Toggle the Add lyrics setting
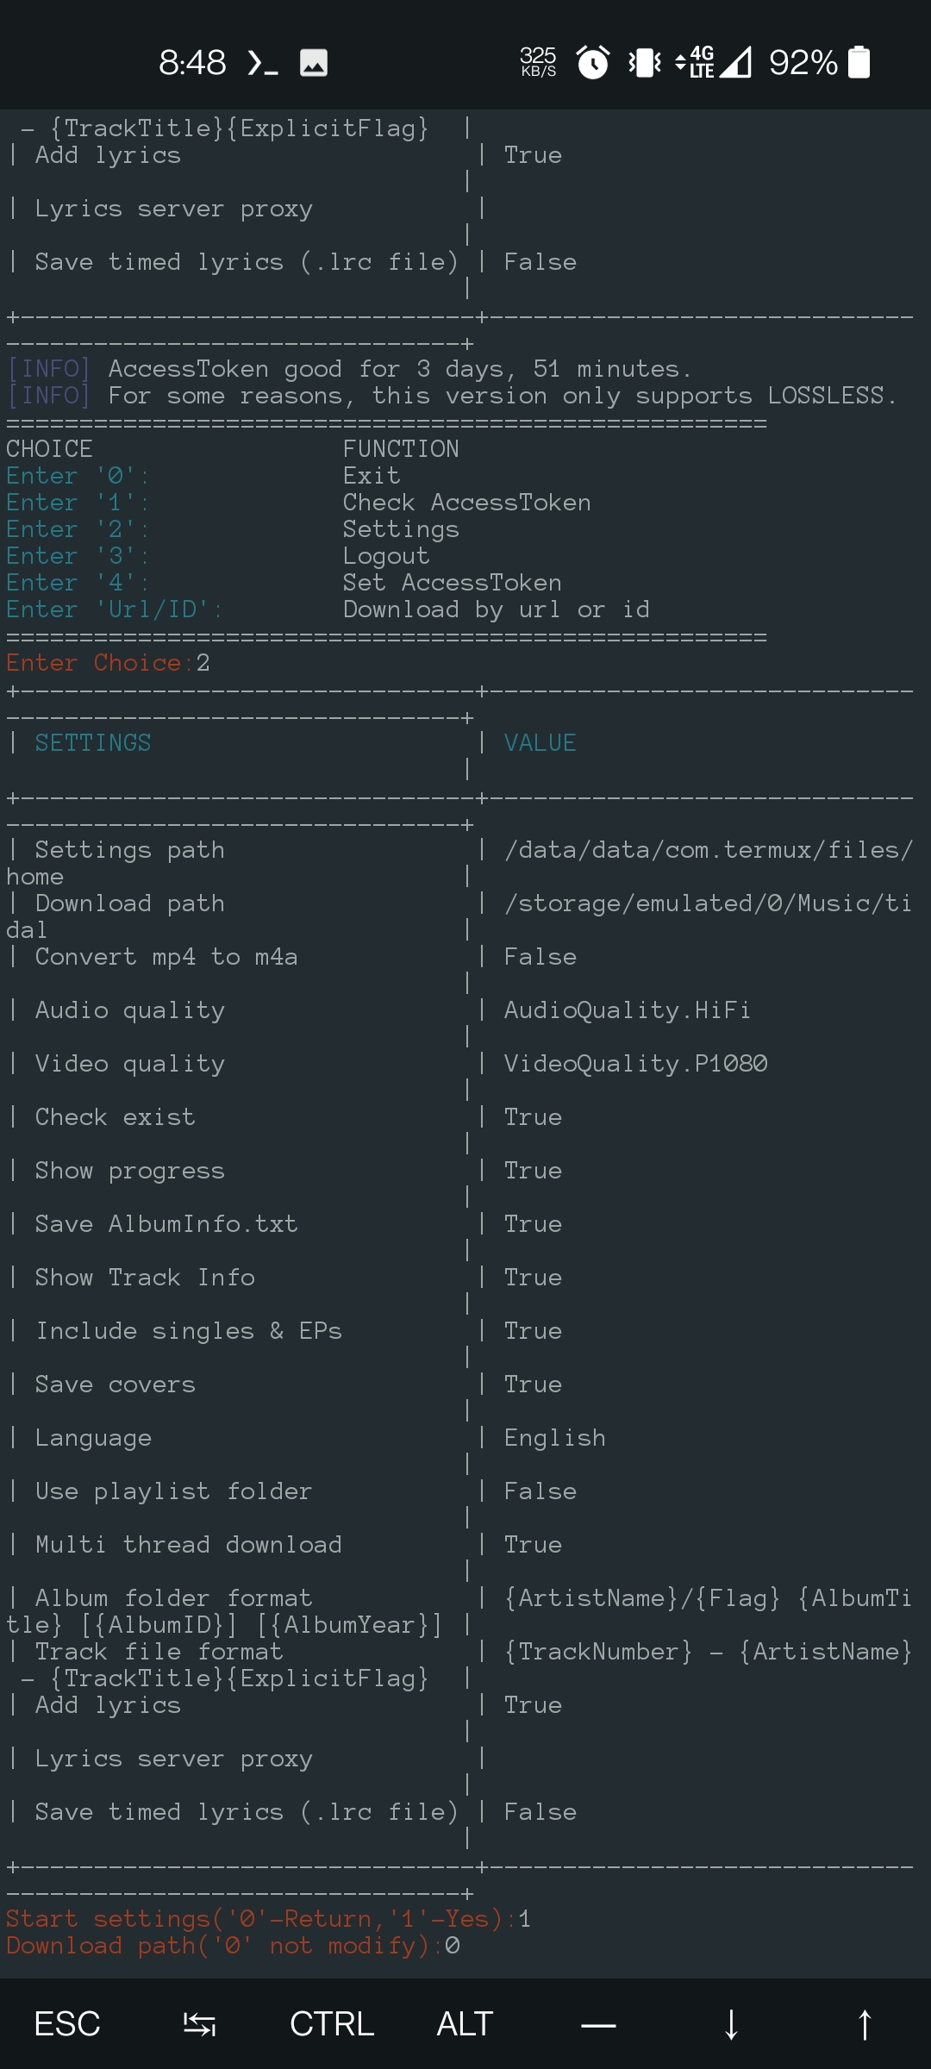Screen dimensions: 931x2069 point(107,1704)
